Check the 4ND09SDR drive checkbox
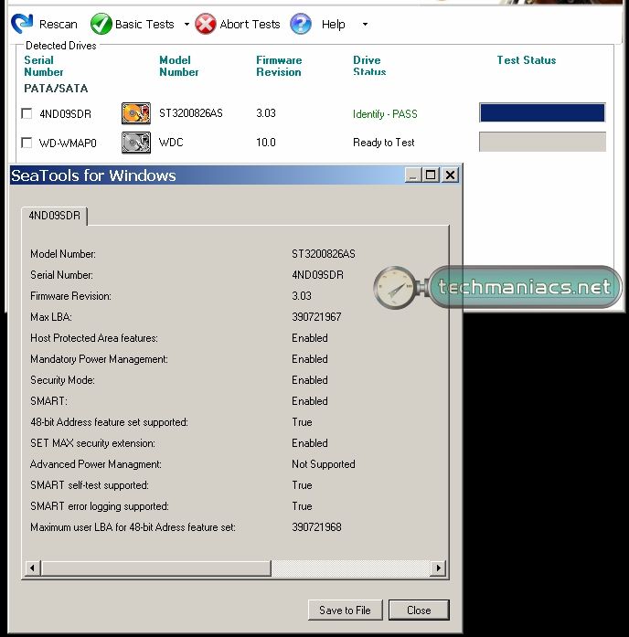The width and height of the screenshot is (629, 637). [27, 113]
